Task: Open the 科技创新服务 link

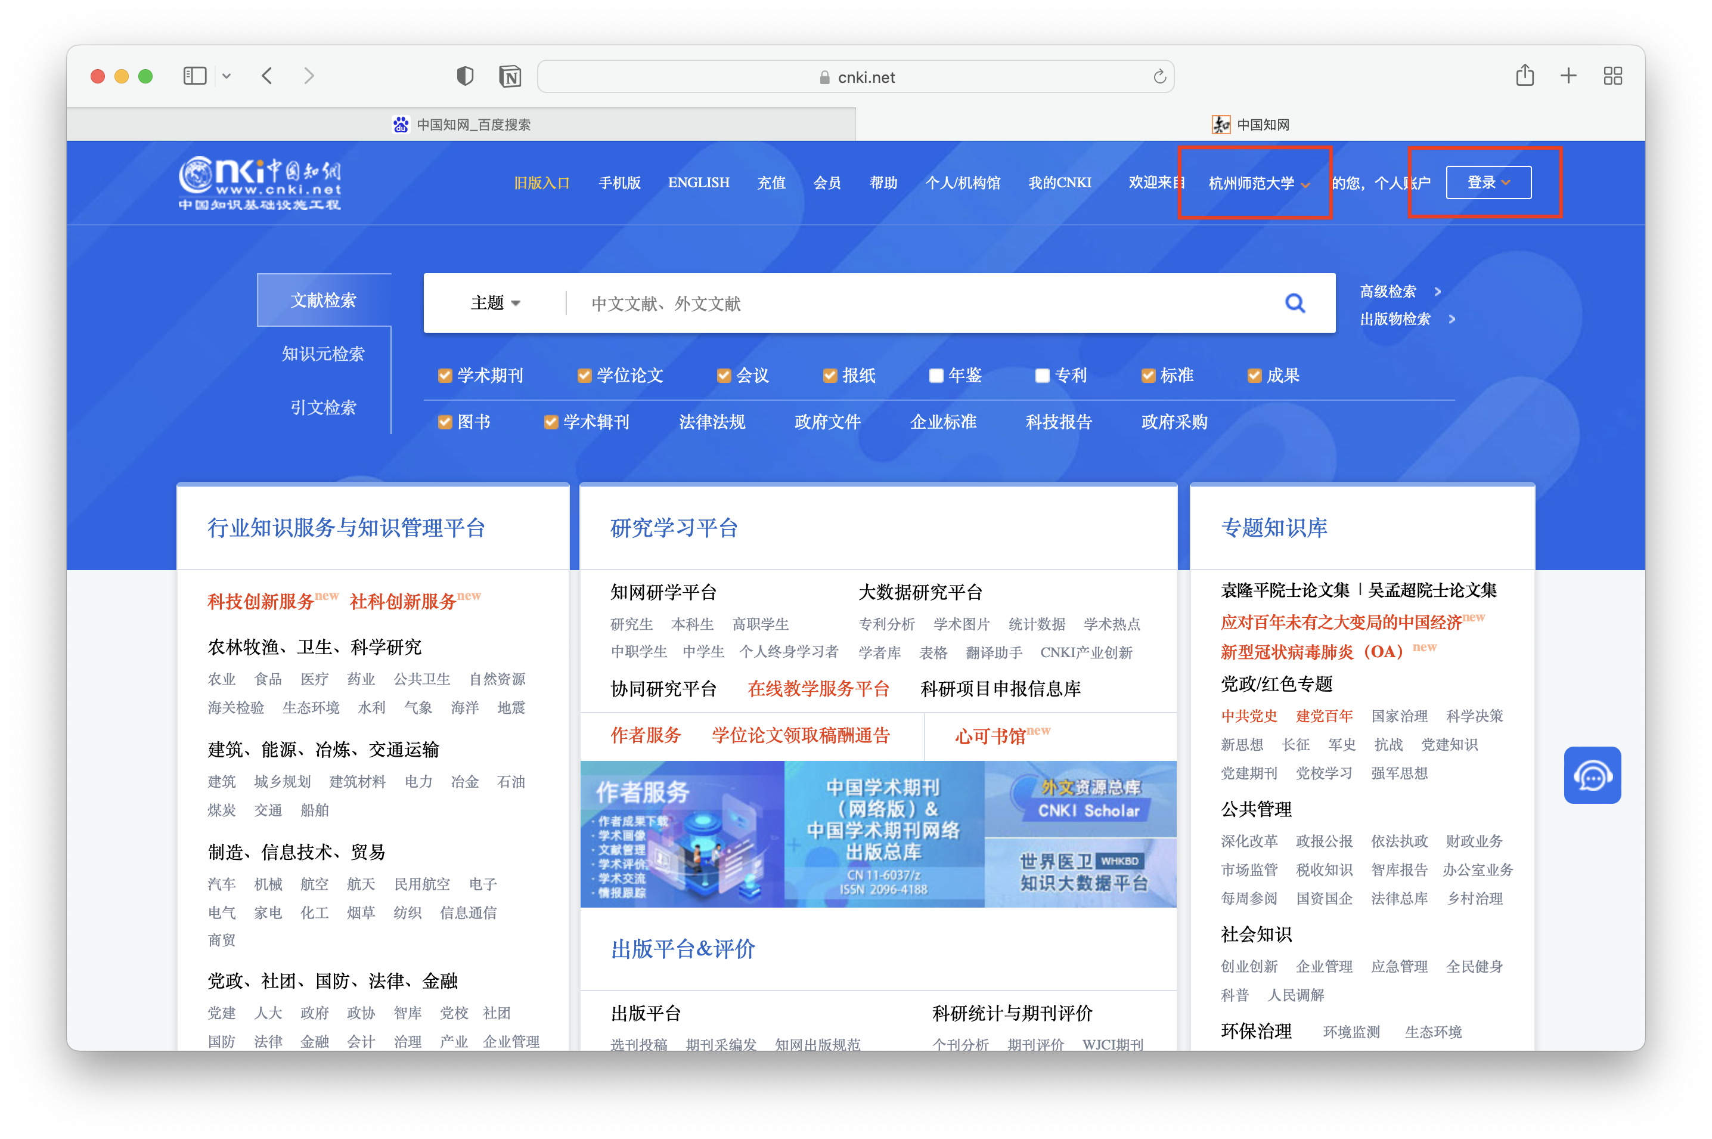Action: coord(260,602)
